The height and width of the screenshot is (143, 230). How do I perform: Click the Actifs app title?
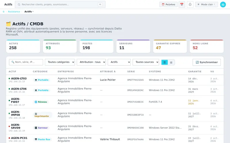(x=8, y=5)
